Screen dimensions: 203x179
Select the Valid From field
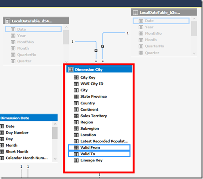coord(99,147)
